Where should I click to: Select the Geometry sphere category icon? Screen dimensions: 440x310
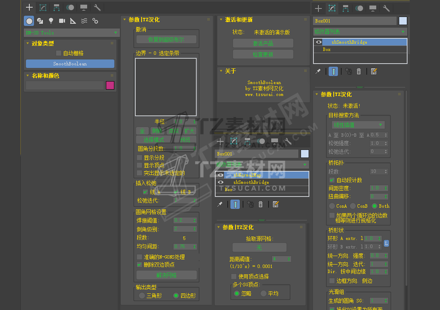click(29, 21)
